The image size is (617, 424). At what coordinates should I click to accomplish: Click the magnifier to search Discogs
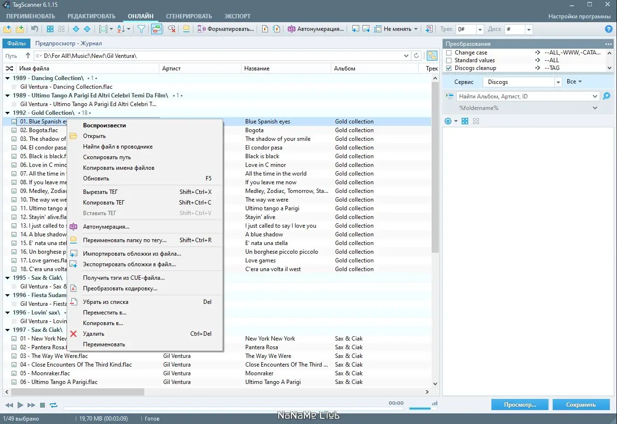606,96
